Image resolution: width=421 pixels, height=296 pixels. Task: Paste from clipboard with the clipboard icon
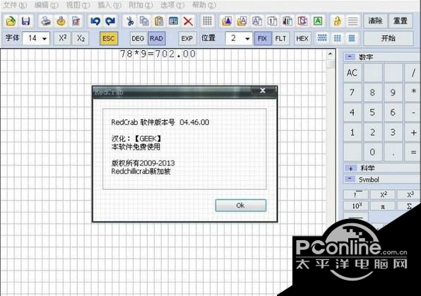pos(159,21)
